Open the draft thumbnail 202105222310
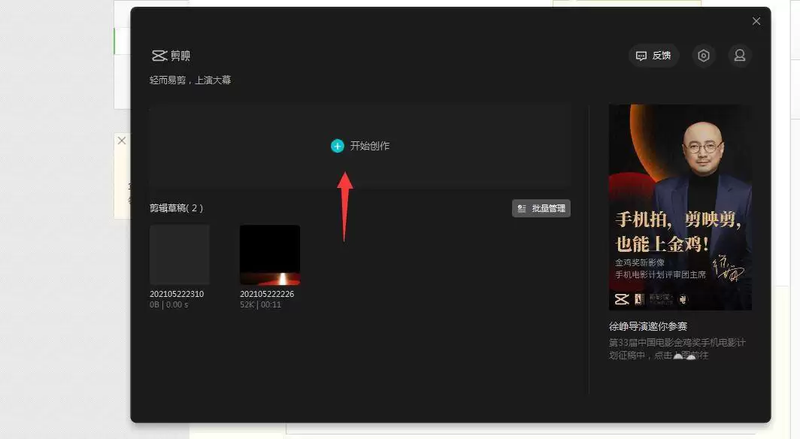 (180, 254)
